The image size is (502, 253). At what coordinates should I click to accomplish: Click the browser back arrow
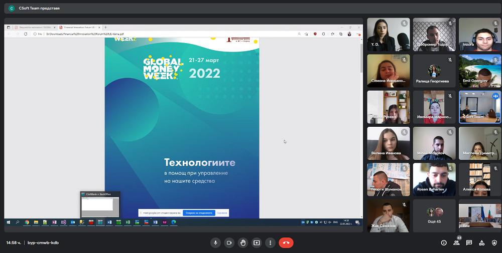tap(9, 34)
